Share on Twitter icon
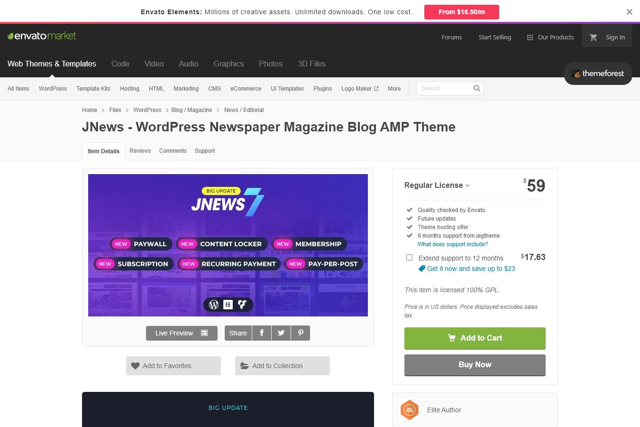This screenshot has width=640, height=427. 281,333
